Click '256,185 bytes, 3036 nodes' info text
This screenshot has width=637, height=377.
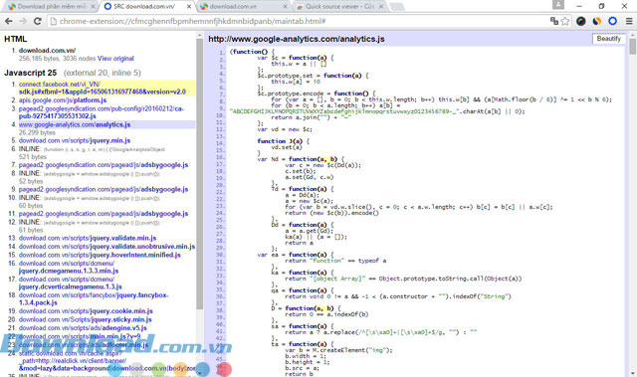click(57, 59)
